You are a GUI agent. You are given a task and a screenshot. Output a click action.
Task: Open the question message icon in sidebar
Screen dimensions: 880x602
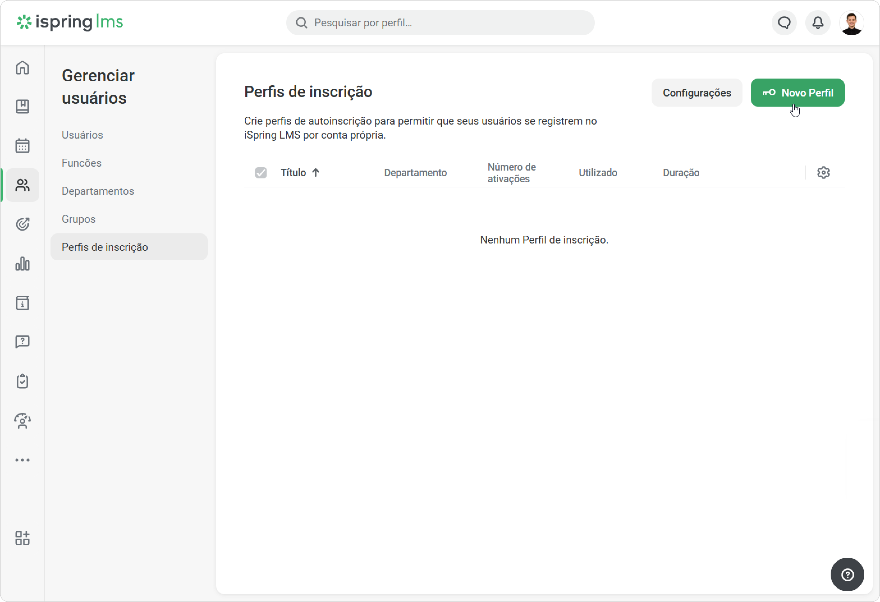[x=22, y=342]
